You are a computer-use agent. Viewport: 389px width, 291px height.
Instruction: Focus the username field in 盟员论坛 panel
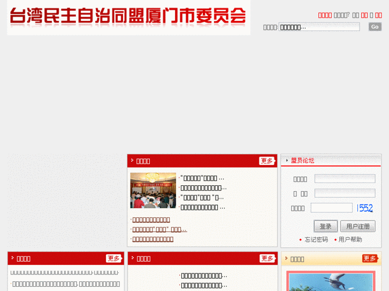345,178
